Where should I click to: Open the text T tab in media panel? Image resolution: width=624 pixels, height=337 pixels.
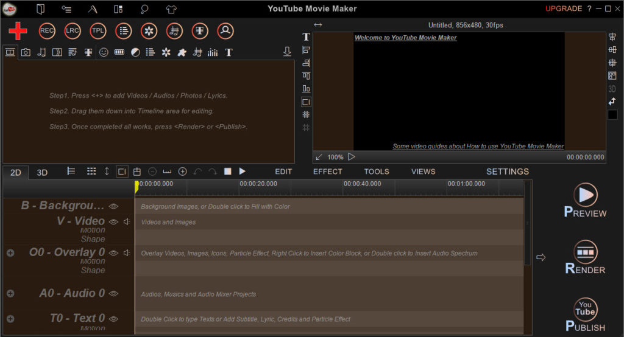tap(229, 52)
